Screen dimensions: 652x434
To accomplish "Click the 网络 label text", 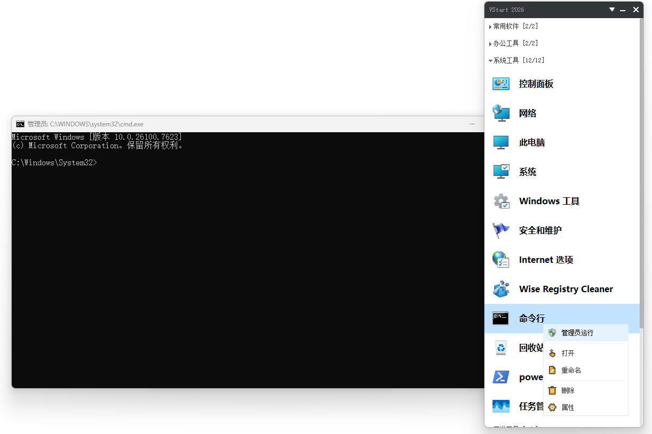I will pos(528,113).
